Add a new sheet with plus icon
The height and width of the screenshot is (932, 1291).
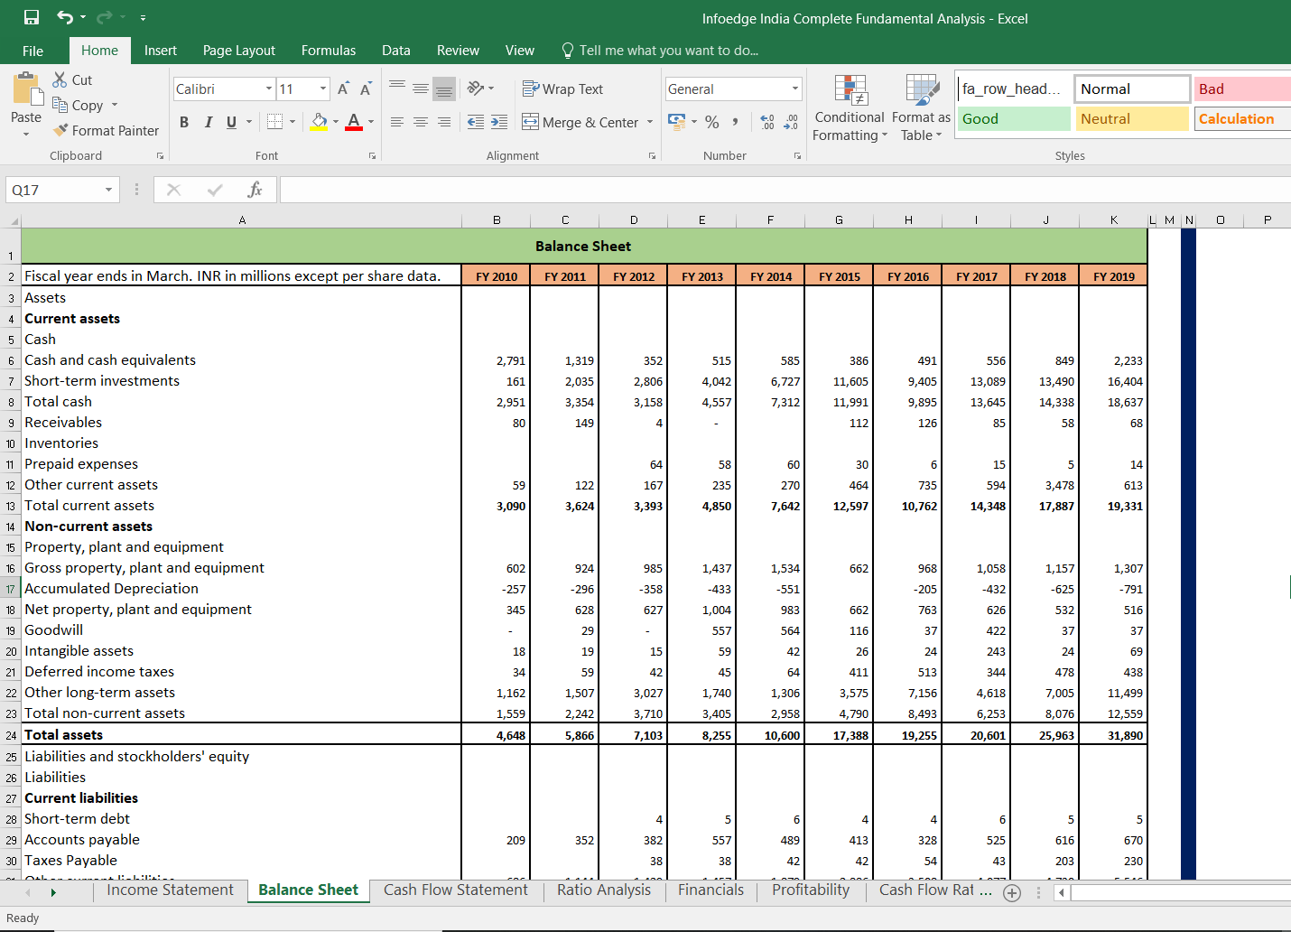click(1012, 893)
